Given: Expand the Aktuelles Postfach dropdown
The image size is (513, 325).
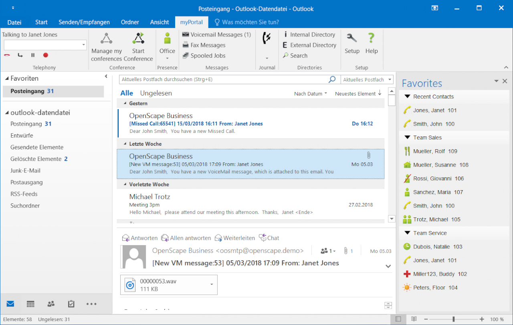Looking at the screenshot, I should click(389, 79).
